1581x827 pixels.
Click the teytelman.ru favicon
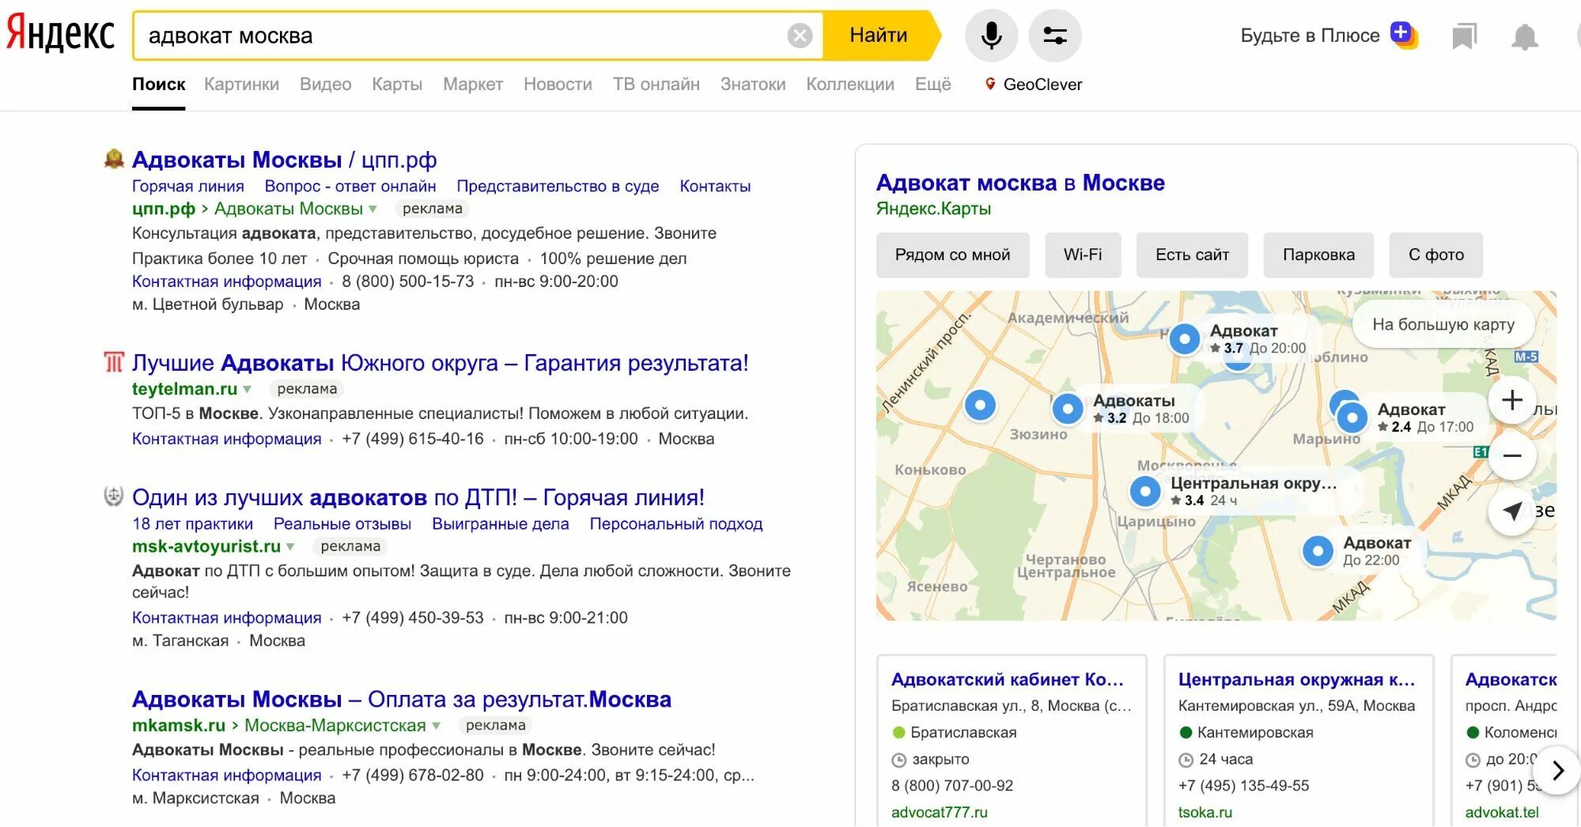click(x=114, y=362)
